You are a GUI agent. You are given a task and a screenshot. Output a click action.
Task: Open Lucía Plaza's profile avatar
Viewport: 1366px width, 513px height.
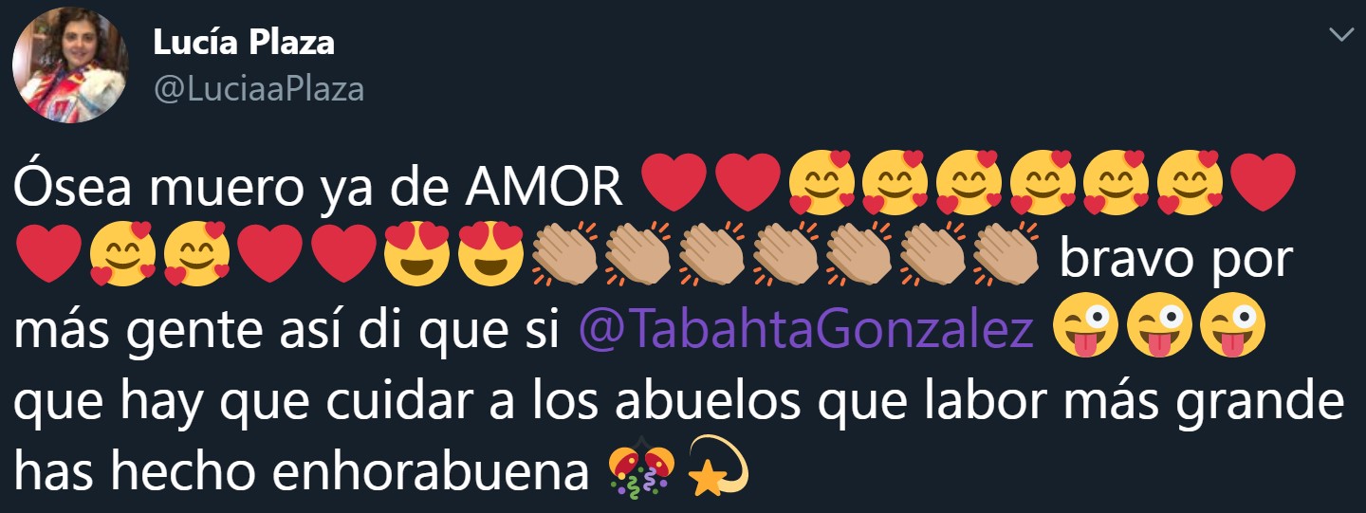(x=69, y=65)
